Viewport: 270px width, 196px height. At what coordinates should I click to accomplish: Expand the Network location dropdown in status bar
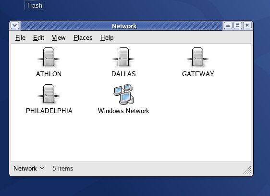click(29, 168)
